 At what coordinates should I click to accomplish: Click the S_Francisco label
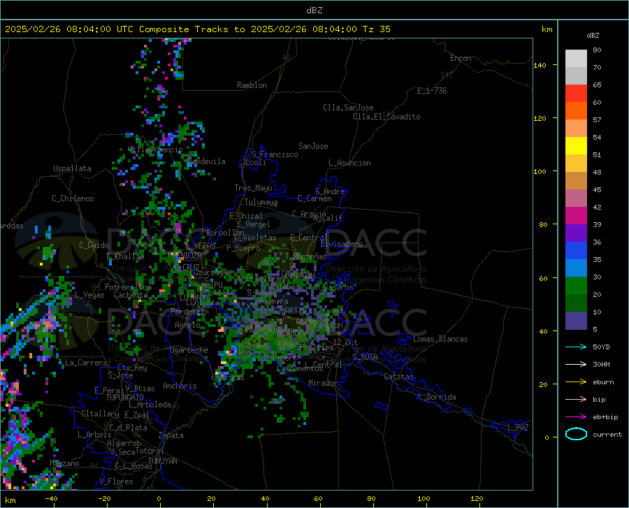275,154
